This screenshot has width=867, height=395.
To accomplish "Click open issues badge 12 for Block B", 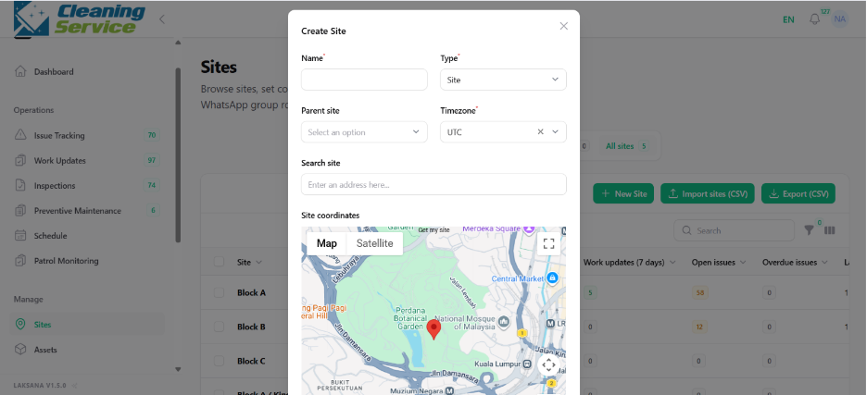I will click(x=699, y=327).
